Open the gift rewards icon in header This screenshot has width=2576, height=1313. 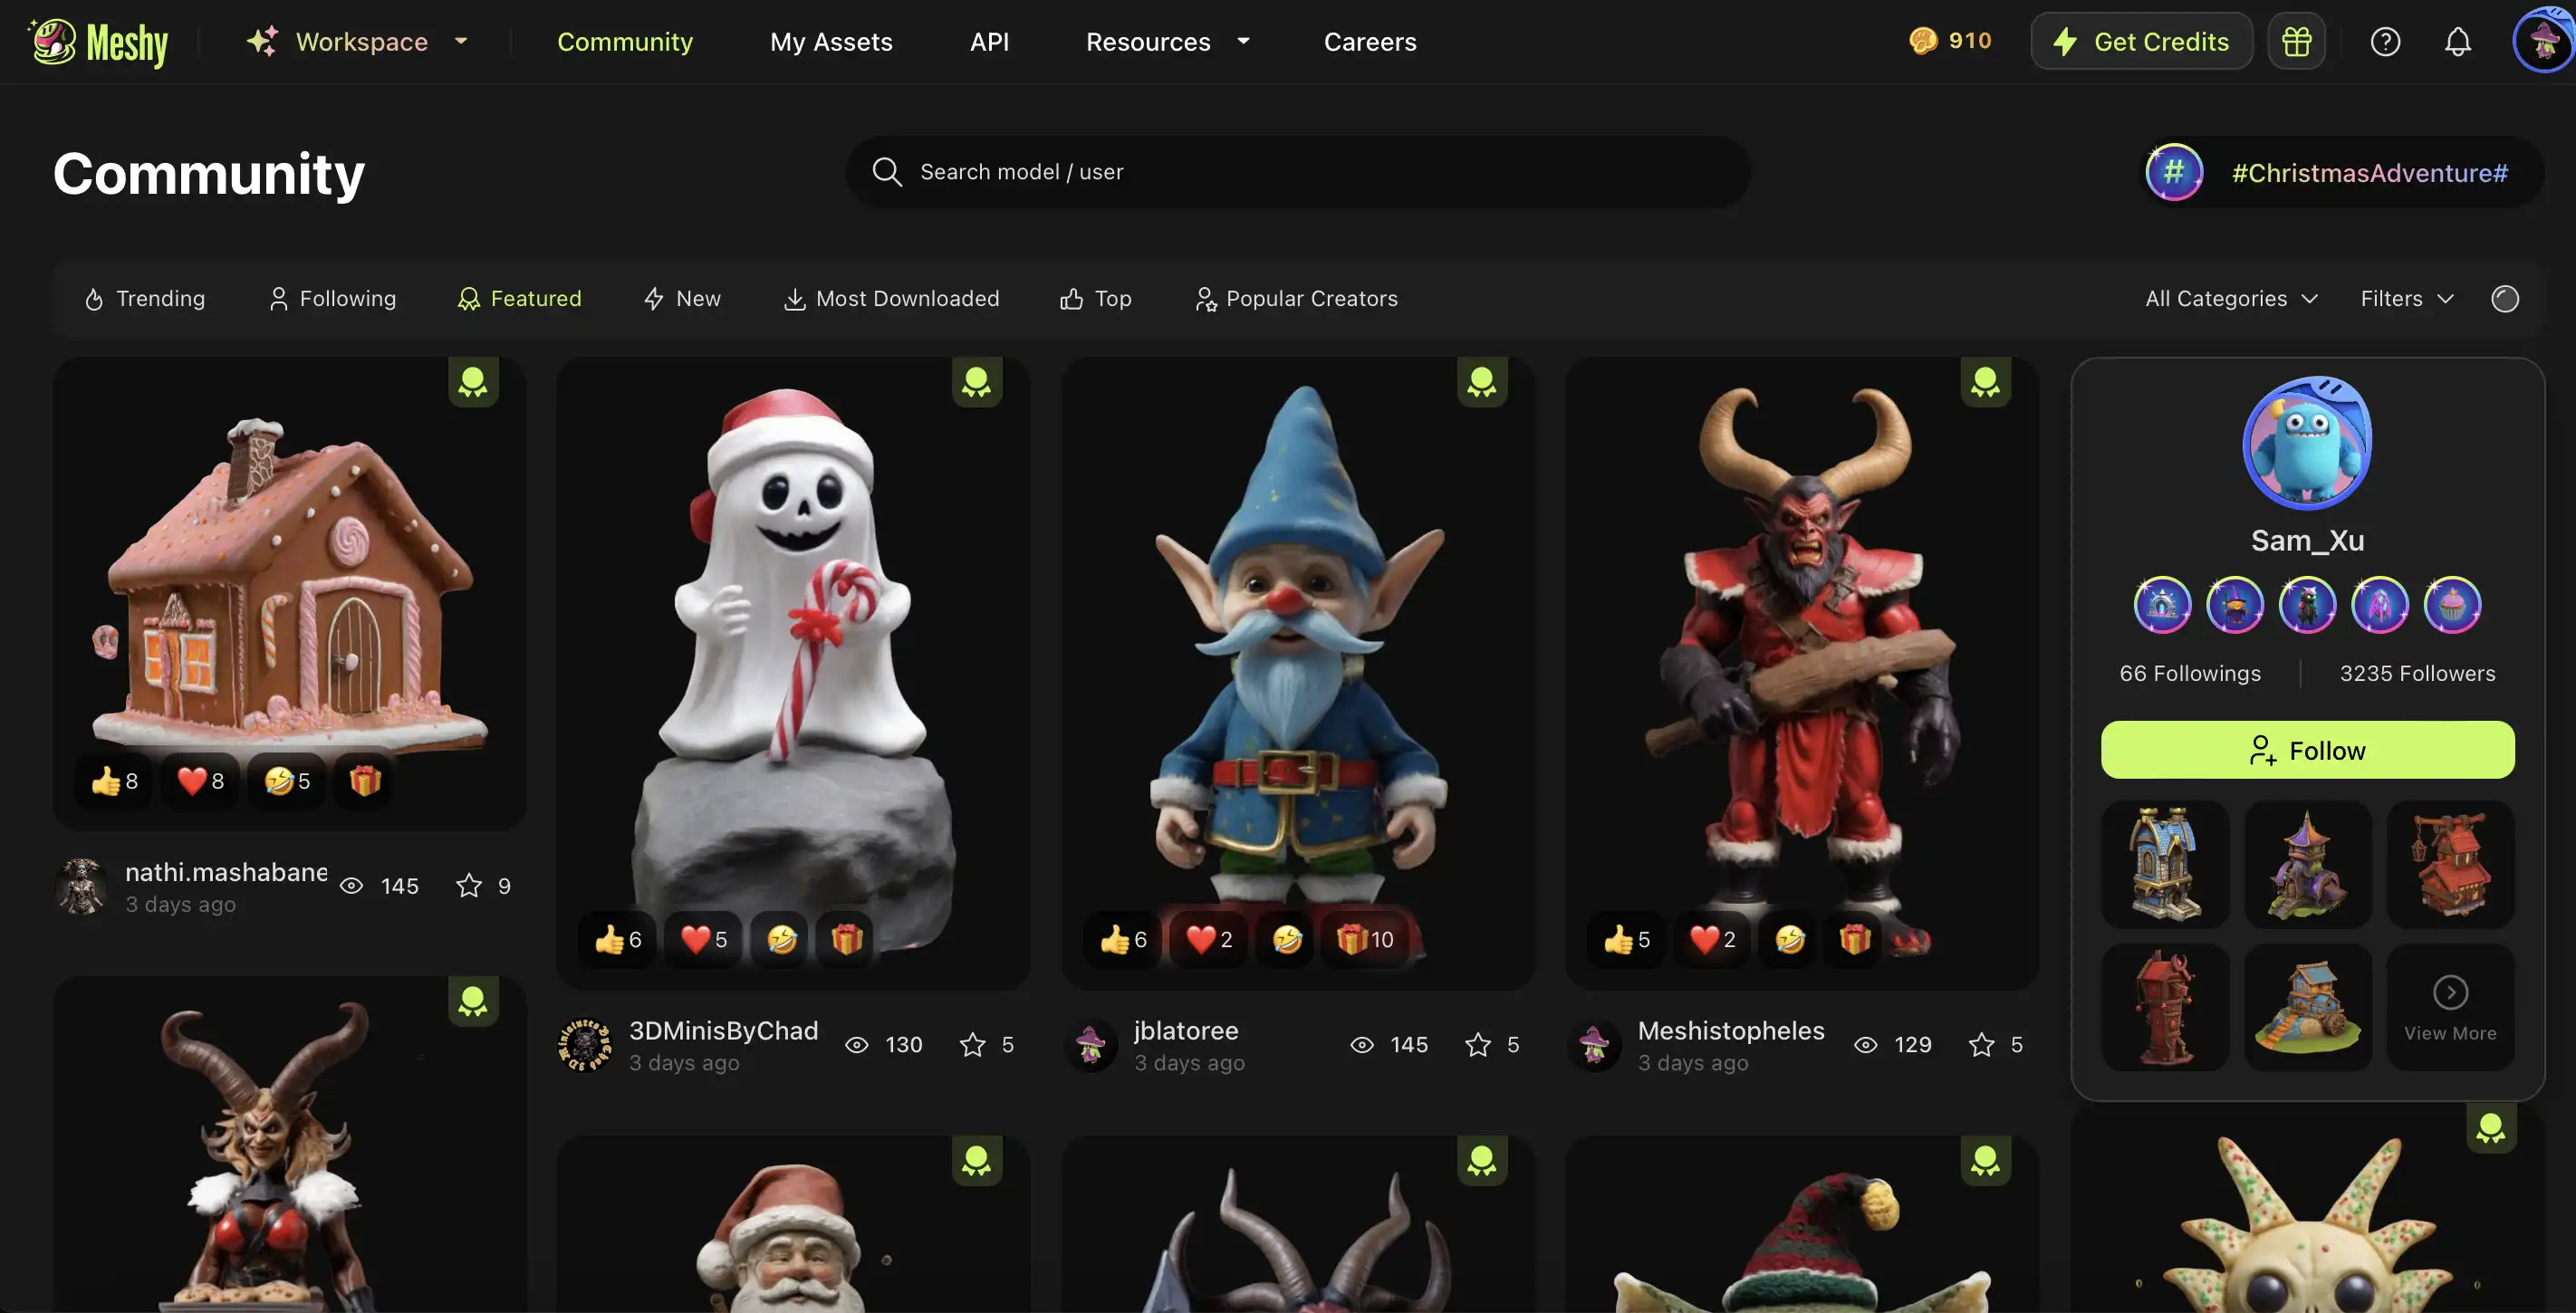point(2296,42)
